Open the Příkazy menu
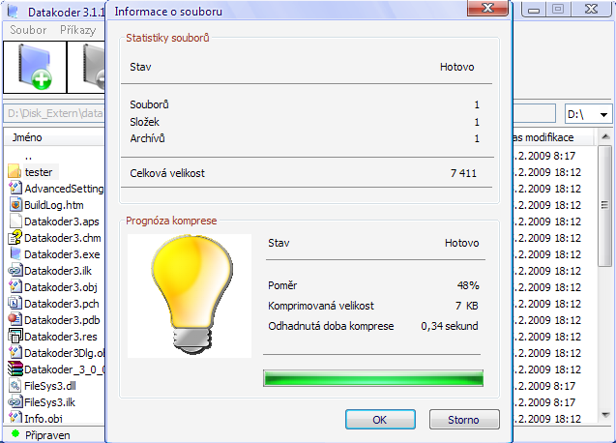The image size is (616, 443). 77,30
